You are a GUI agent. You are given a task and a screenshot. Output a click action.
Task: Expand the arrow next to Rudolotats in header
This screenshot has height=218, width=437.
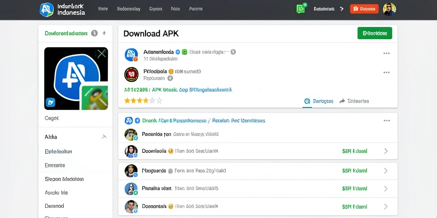tap(342, 9)
